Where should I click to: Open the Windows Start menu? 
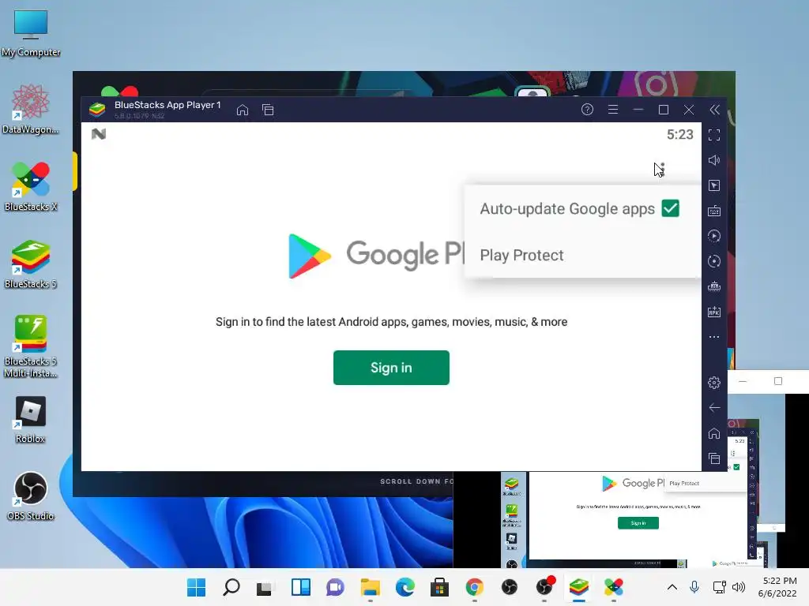(196, 587)
